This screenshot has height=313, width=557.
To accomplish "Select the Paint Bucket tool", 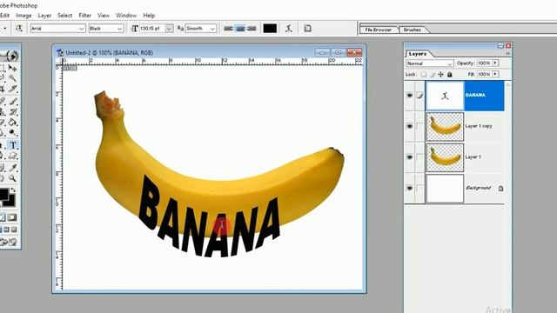I will (13, 123).
